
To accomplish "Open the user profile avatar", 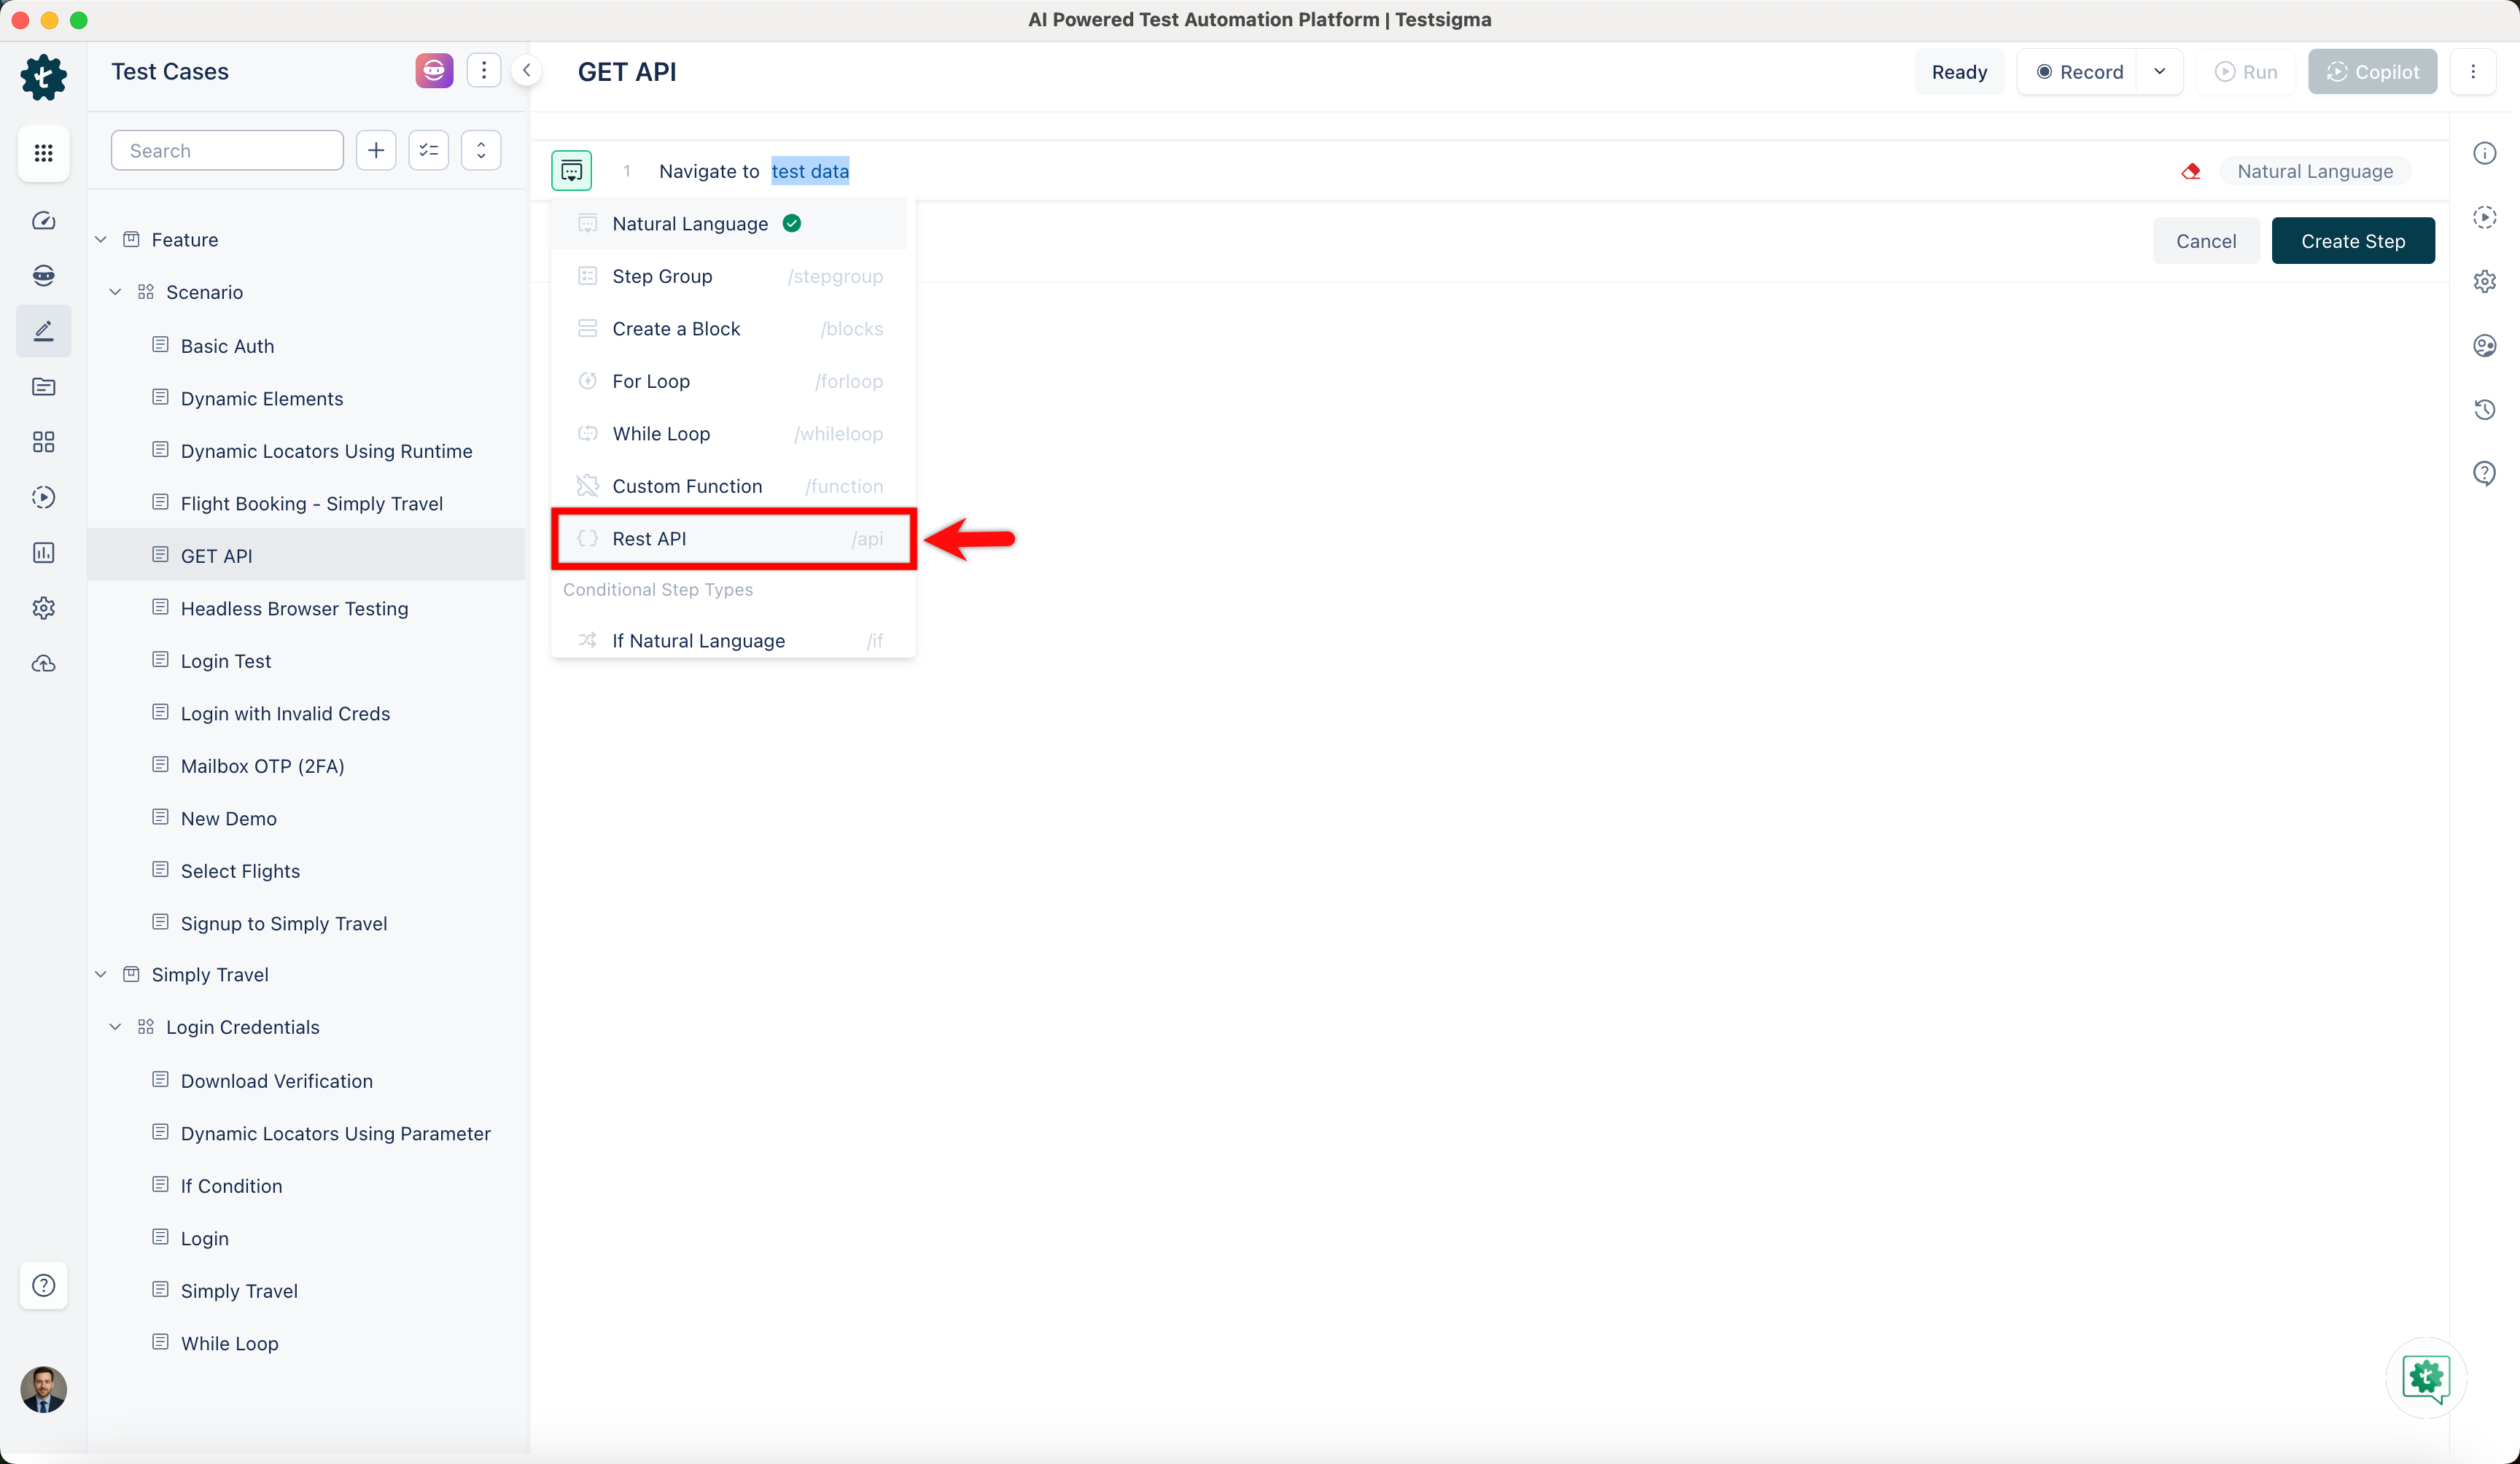I will pyautogui.click(x=43, y=1389).
